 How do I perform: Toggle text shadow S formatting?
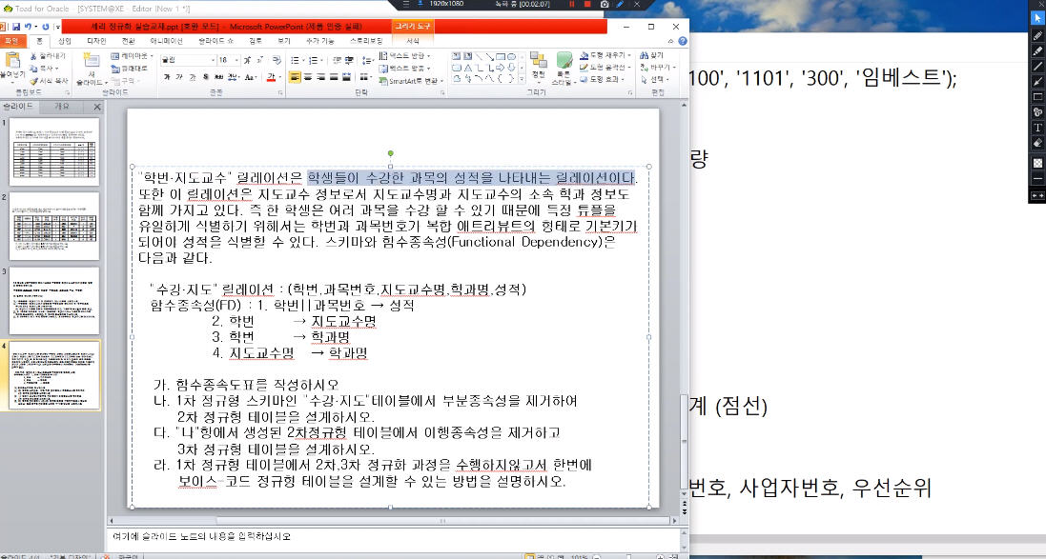click(x=207, y=77)
